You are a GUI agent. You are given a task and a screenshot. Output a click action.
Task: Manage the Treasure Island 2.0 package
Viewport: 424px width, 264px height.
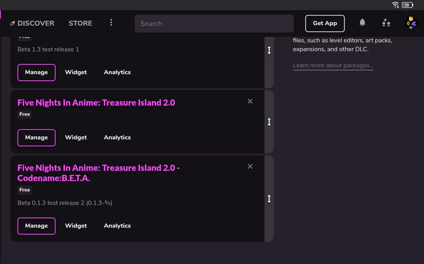coord(36,137)
